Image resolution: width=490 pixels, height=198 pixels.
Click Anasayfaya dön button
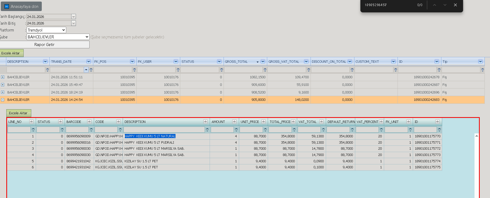(x=21, y=6)
